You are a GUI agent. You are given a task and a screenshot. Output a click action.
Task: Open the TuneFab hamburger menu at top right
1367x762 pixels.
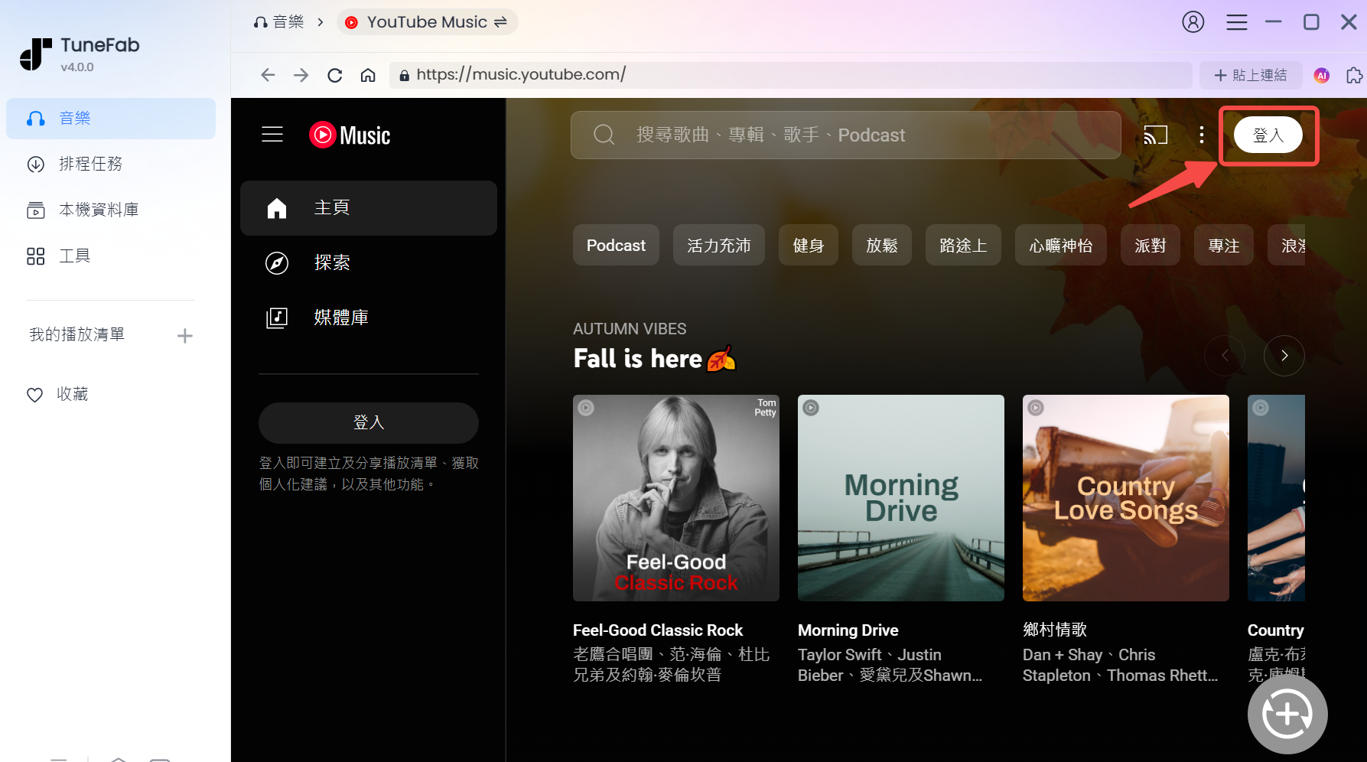(1237, 22)
